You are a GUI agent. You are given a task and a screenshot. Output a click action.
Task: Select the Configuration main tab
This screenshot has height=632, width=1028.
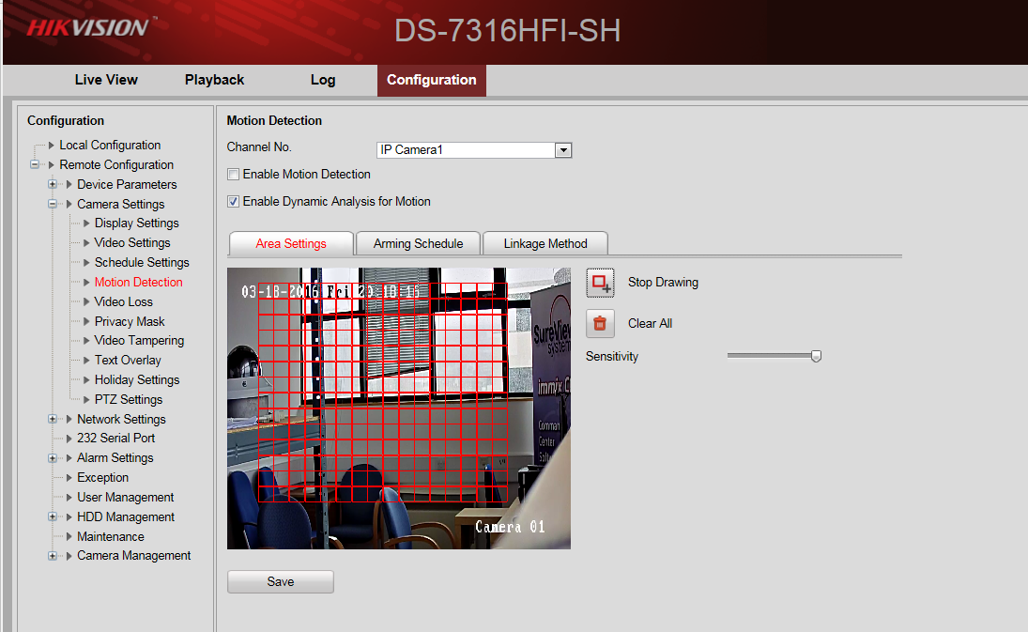point(432,80)
